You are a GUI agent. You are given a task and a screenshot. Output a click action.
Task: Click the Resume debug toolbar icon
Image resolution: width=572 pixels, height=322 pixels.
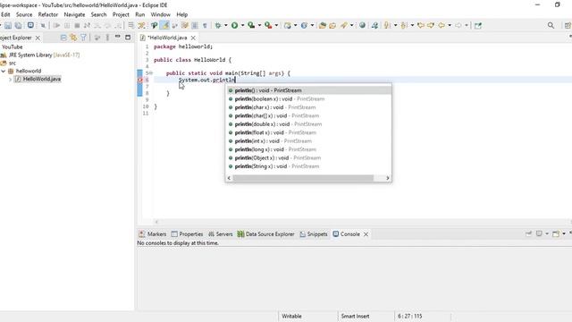[56, 25]
